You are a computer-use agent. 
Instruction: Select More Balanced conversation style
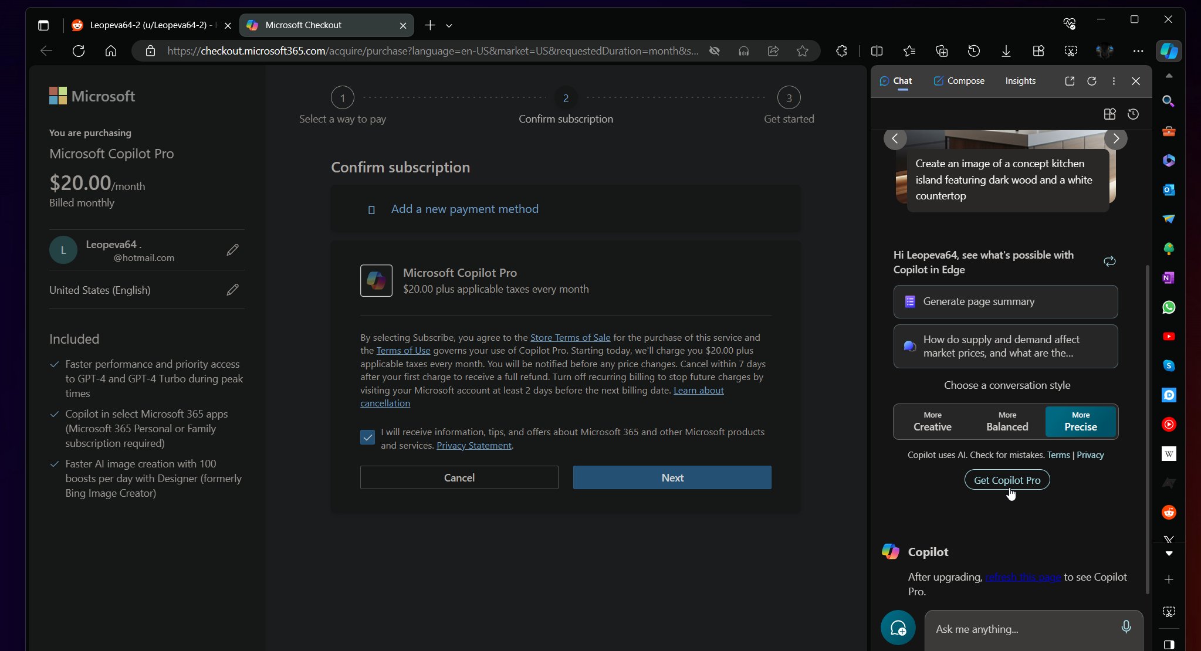pos(1007,422)
